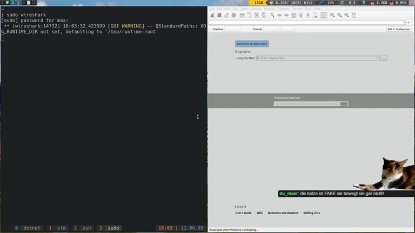The height and width of the screenshot is (233, 415).
Task: Zoom in on the main window text
Action: pyautogui.click(x=332, y=15)
